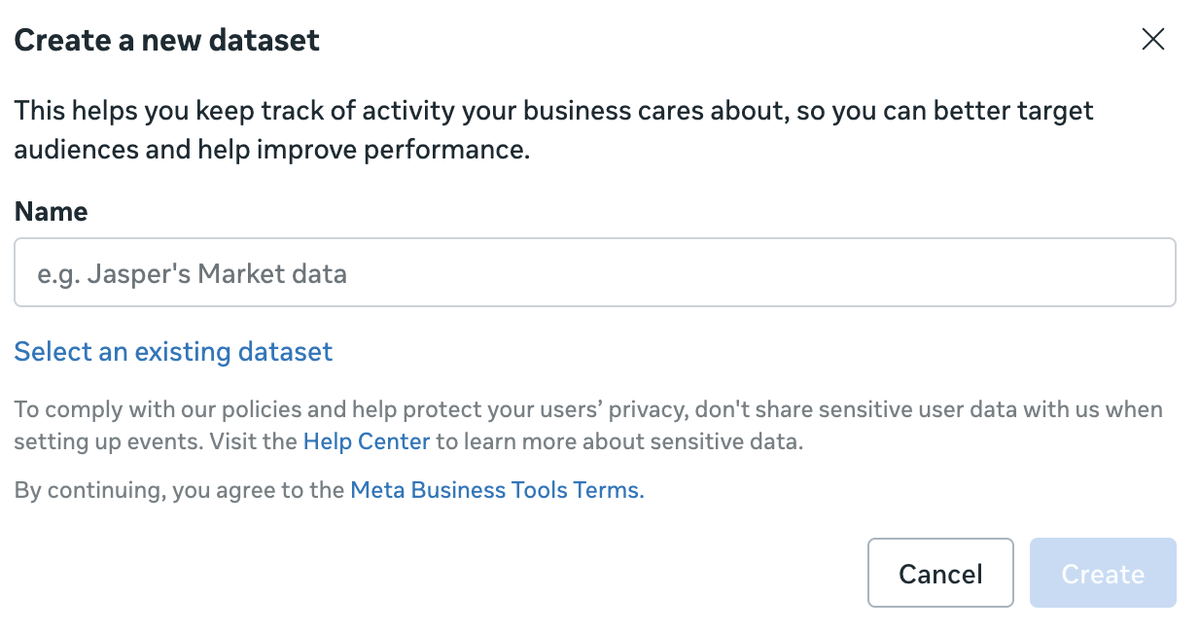The width and height of the screenshot is (1200, 632).
Task: Click the Create a new dataset heading
Action: pos(166,40)
